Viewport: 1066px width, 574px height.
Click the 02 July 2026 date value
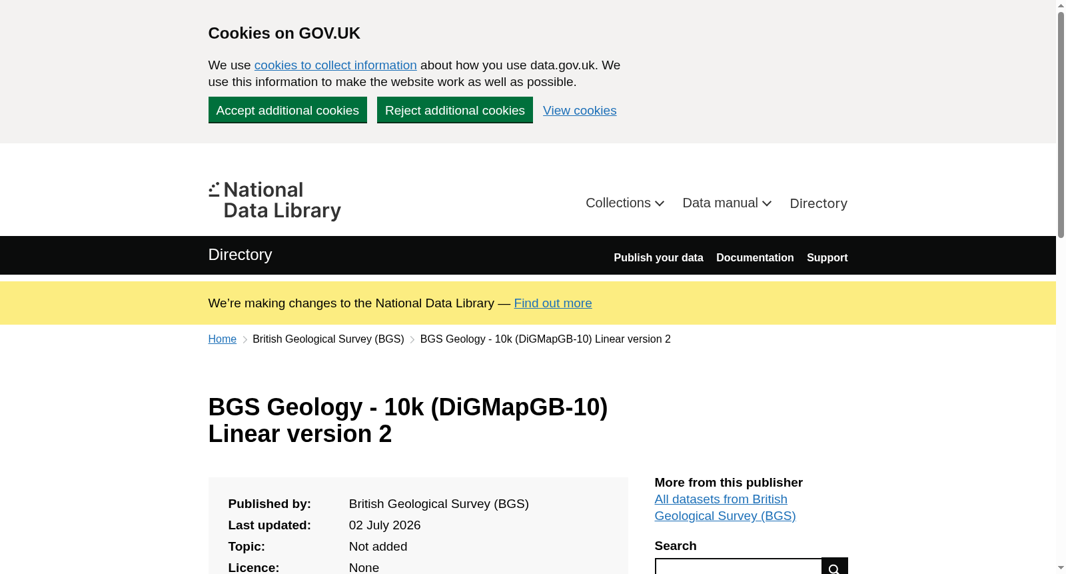point(384,525)
